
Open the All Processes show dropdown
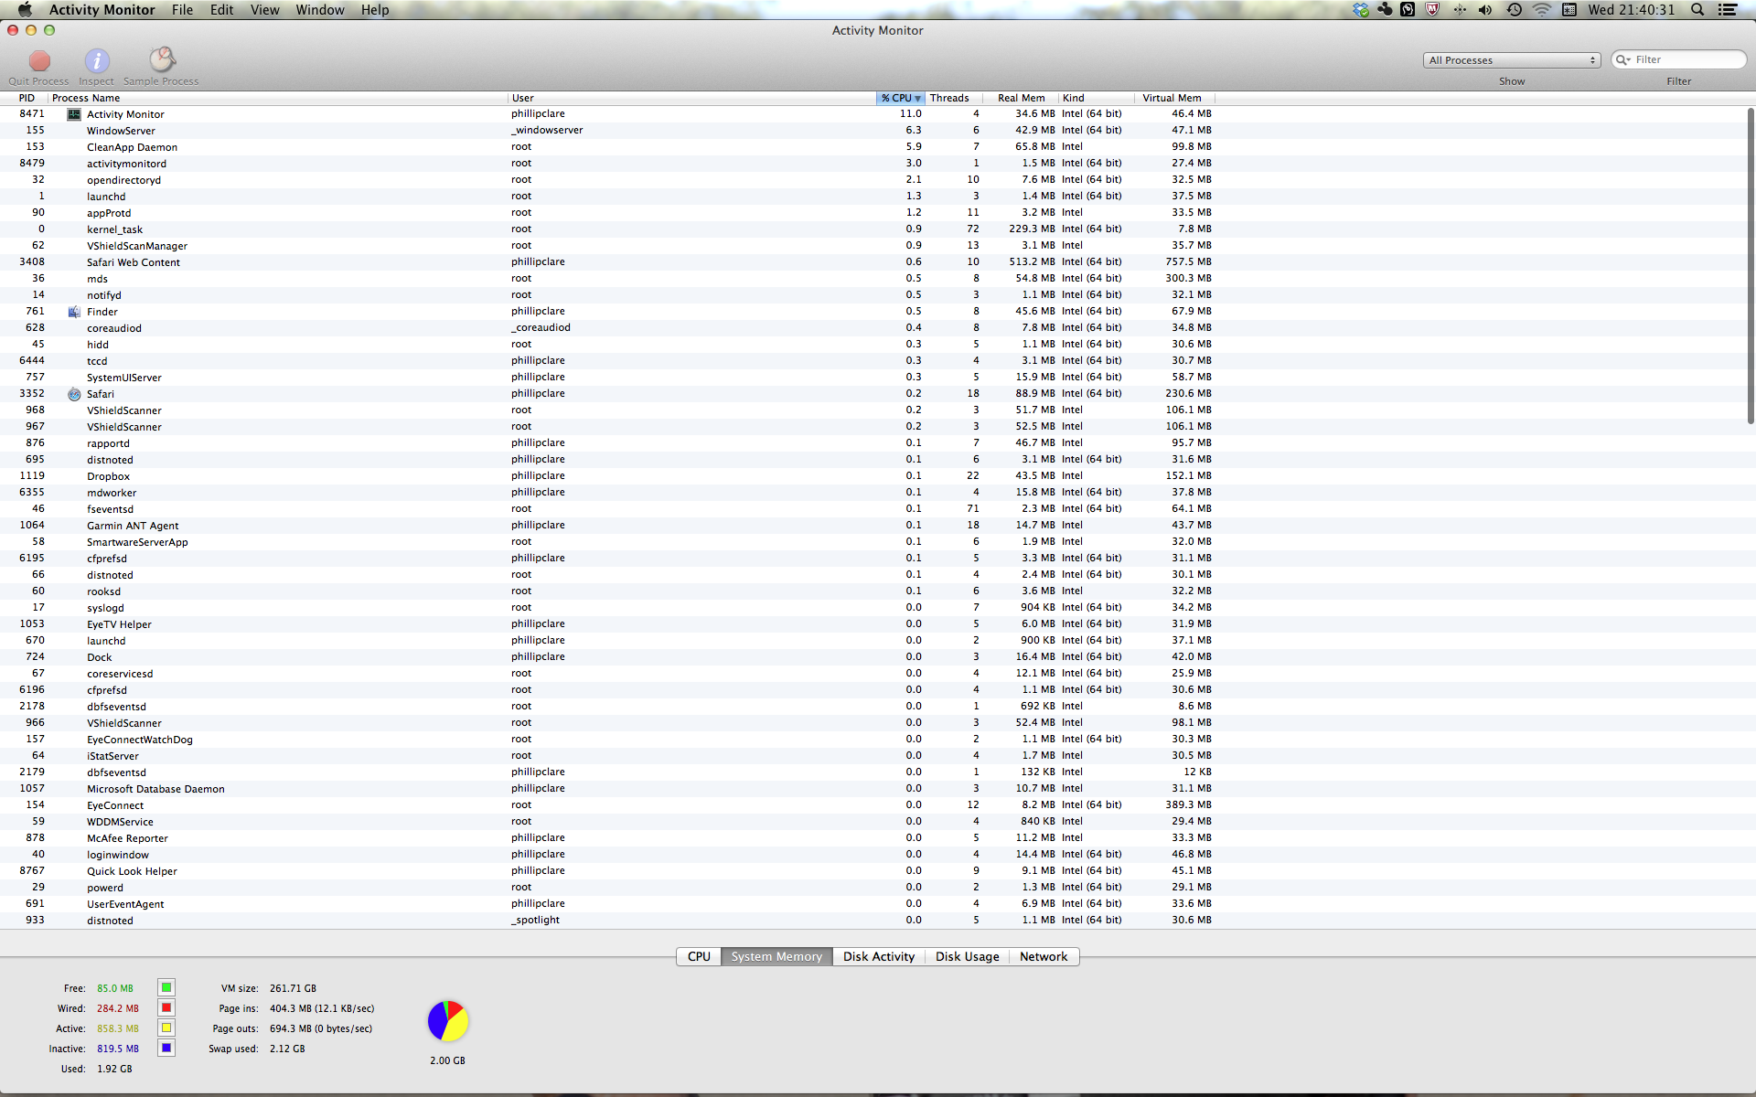pos(1512,60)
